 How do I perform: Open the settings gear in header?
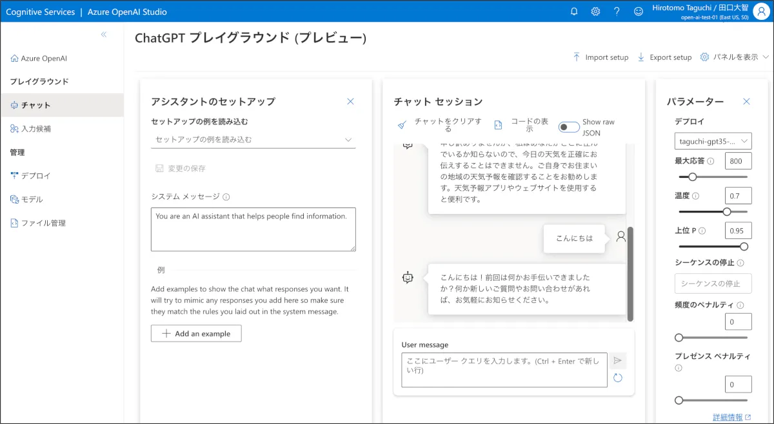coord(595,11)
